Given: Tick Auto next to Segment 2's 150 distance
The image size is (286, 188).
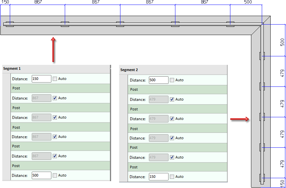Looking at the screenshot, I should pos(172,177).
